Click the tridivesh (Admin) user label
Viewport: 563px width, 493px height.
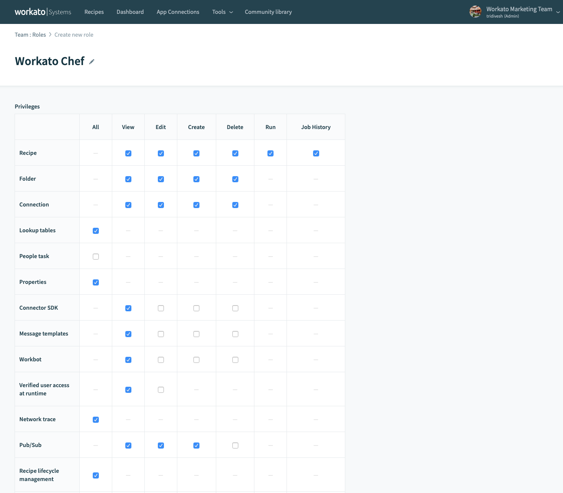coord(502,16)
